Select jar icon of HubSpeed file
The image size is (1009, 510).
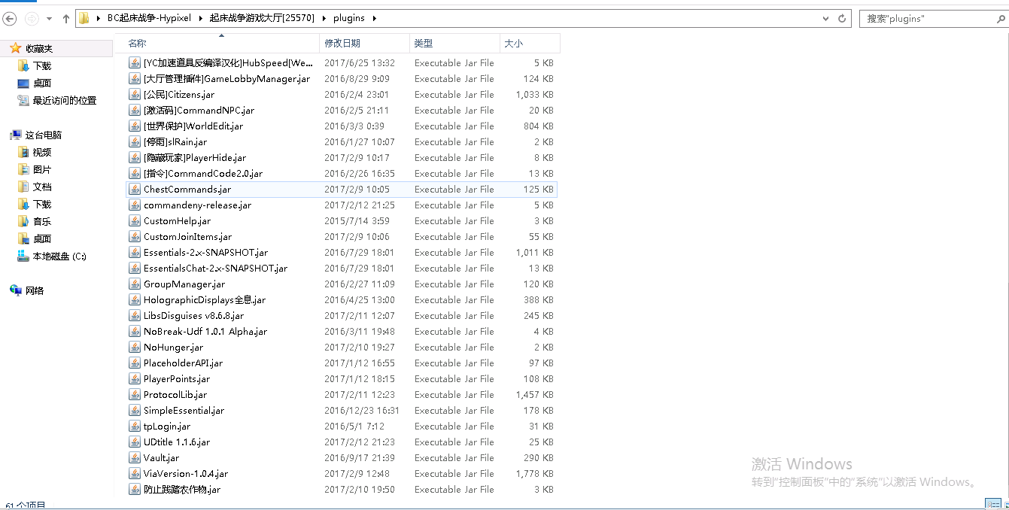[x=135, y=63]
